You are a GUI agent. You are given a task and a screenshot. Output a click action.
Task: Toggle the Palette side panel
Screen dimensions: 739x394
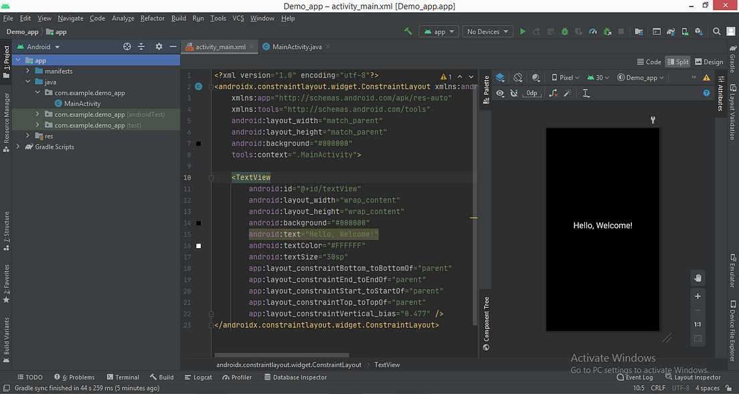(x=487, y=88)
